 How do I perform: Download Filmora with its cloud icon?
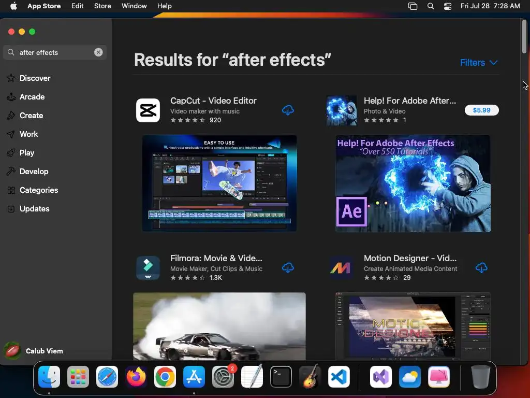288,268
